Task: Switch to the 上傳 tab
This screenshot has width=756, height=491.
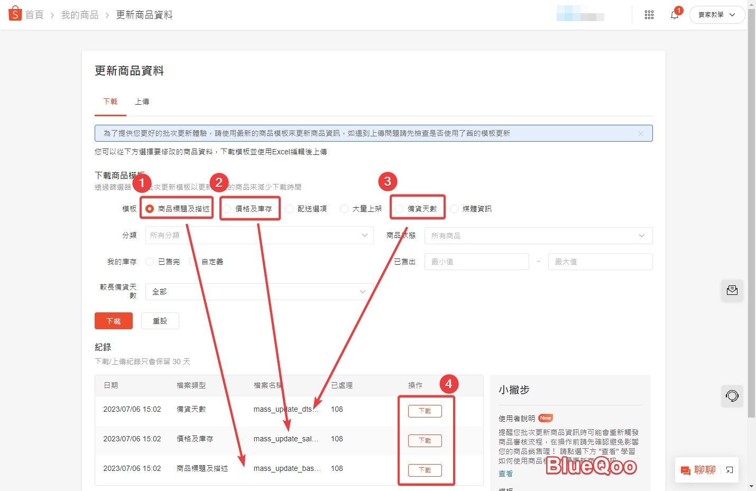Action: 142,101
